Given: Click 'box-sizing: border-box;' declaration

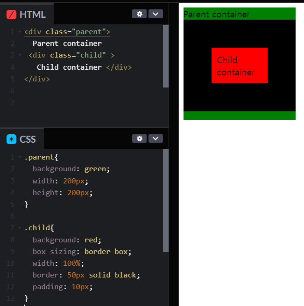Looking at the screenshot, I should pos(82,252).
